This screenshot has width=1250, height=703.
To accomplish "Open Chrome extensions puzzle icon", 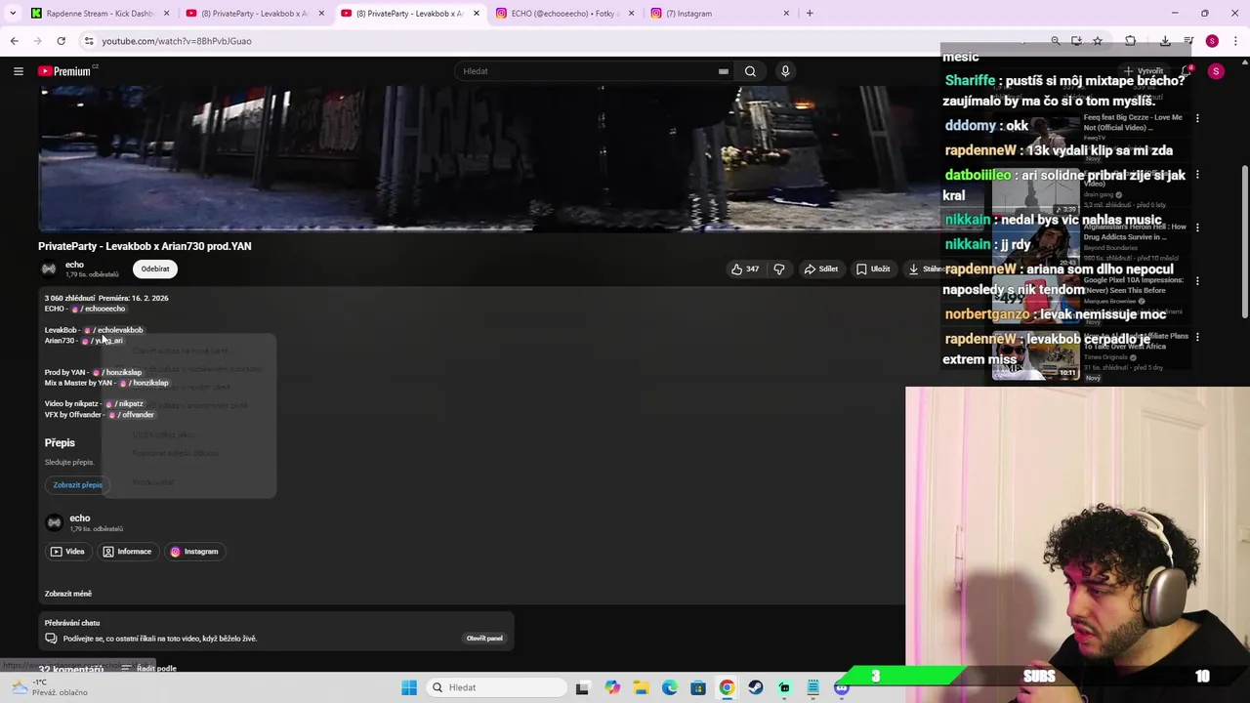I will [1130, 41].
